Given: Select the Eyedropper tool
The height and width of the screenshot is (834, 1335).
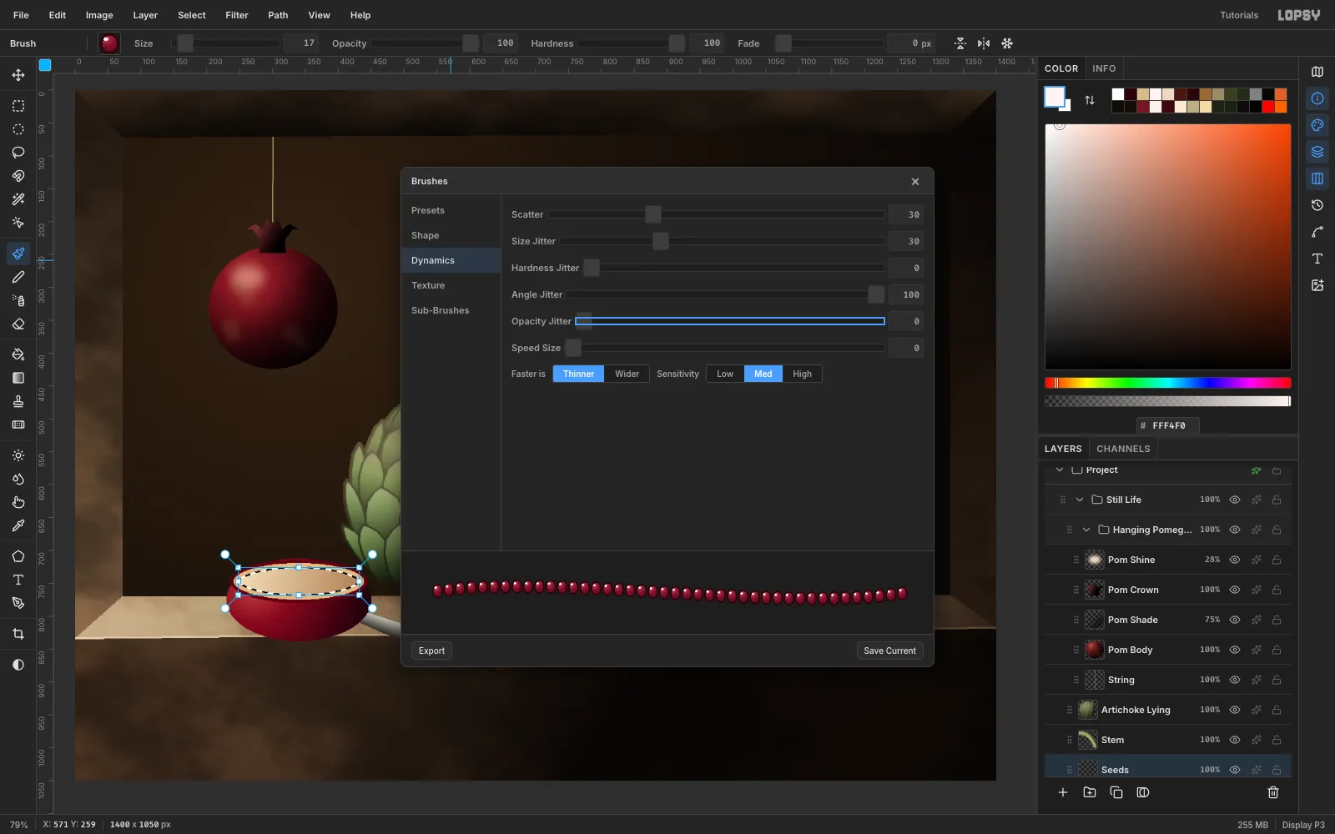Looking at the screenshot, I should (x=18, y=525).
